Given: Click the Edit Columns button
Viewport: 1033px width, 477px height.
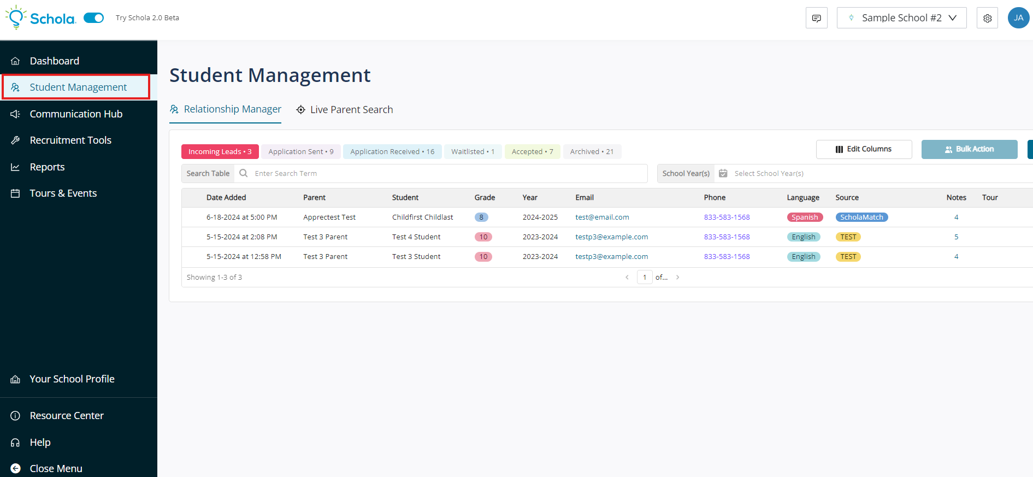Looking at the screenshot, I should tap(864, 149).
